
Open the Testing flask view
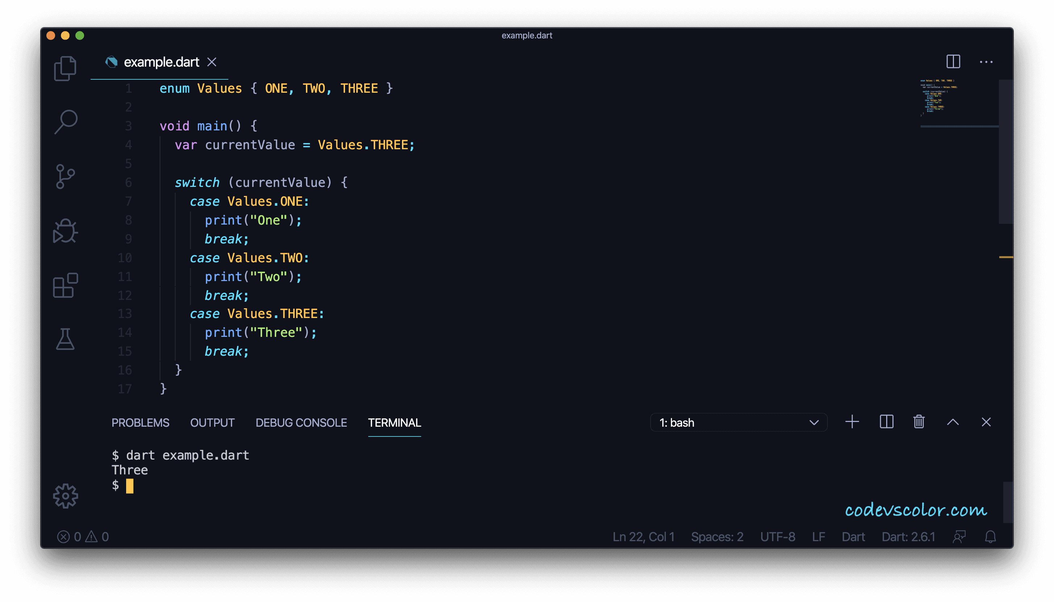(65, 340)
